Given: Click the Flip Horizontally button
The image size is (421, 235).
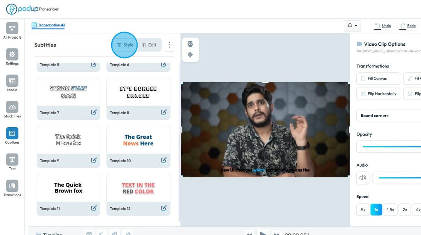Looking at the screenshot, I should pyautogui.click(x=378, y=93).
